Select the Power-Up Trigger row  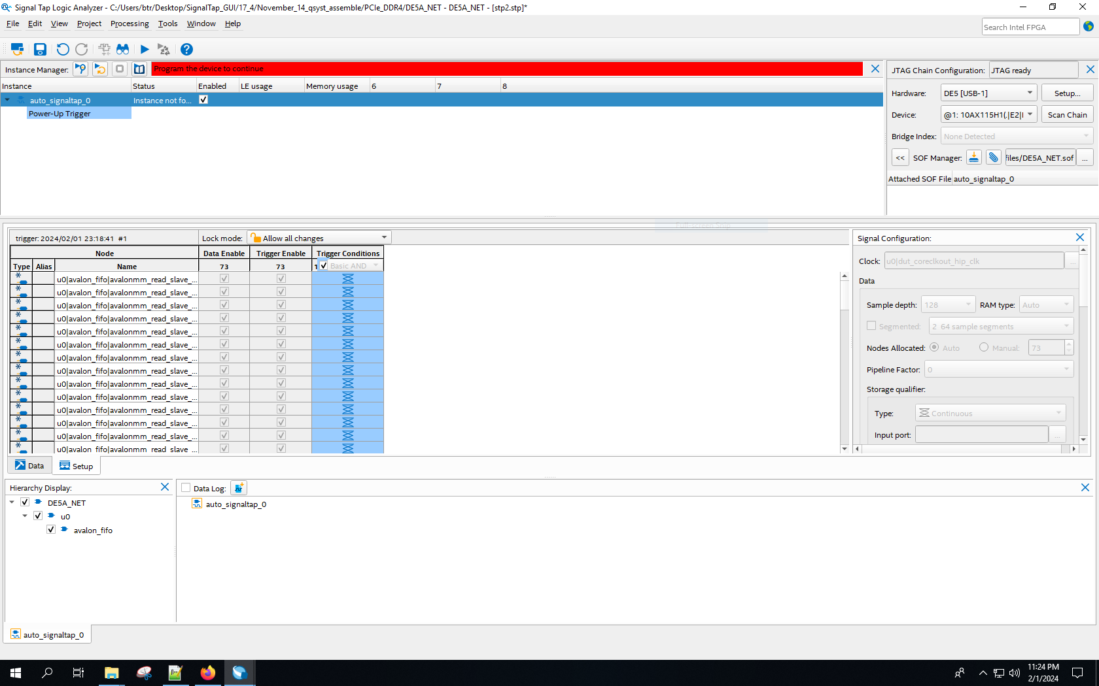pyautogui.click(x=78, y=113)
